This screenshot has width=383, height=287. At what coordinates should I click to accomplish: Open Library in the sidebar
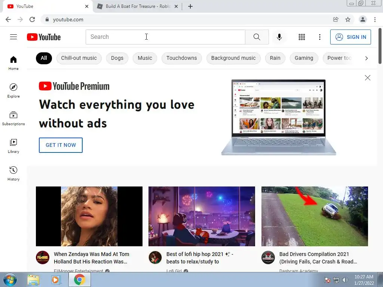(x=13, y=146)
